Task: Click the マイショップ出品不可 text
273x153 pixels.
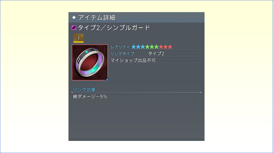Action: [x=133, y=60]
